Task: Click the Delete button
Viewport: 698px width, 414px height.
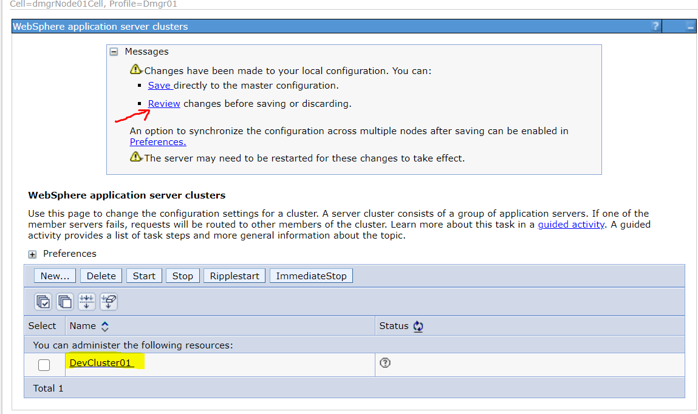Action: point(101,276)
